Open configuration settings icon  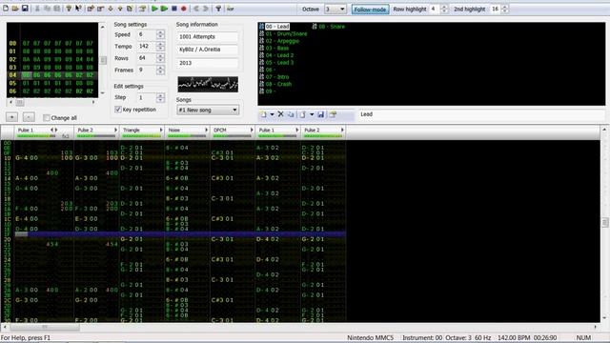[x=218, y=9]
